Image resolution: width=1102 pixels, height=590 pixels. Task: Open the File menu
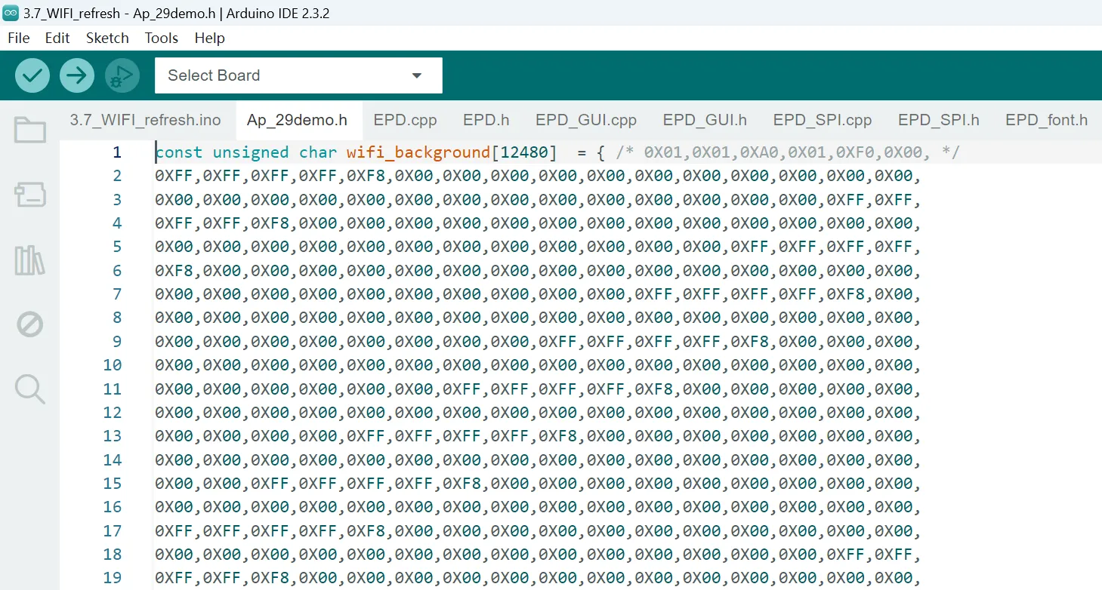(18, 38)
